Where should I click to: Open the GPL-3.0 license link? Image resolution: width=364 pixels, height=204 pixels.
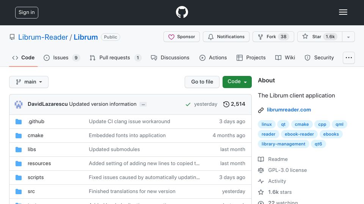pos(282,170)
